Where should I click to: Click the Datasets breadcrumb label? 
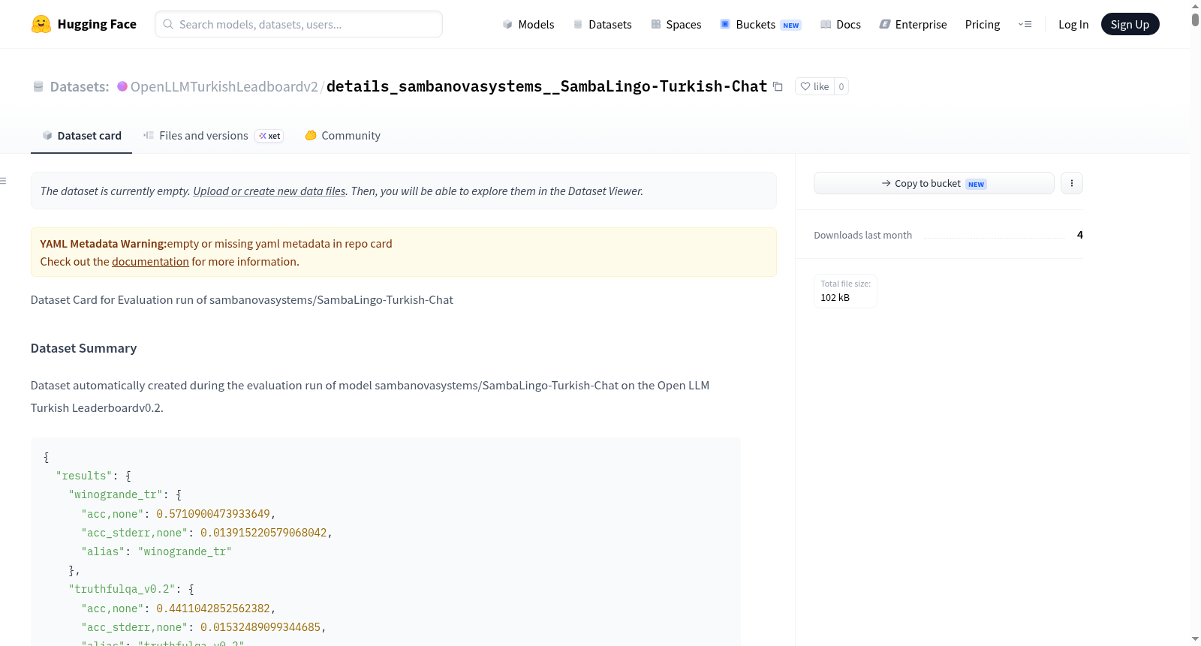(x=80, y=87)
